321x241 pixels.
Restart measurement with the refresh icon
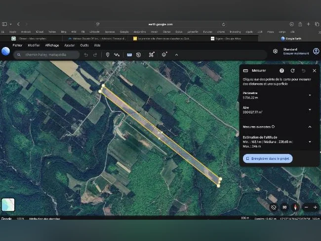tap(292, 71)
